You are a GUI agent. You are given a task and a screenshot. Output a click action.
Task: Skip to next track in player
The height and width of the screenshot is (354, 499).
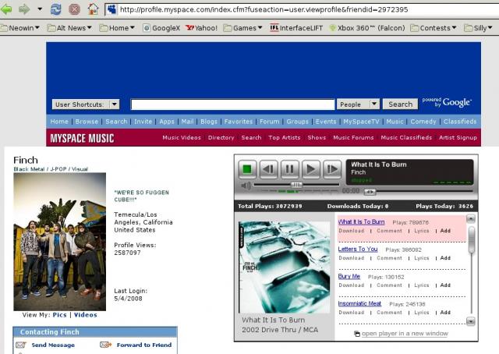332,169
